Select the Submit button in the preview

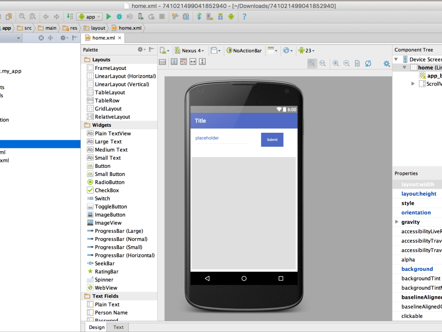(x=272, y=139)
